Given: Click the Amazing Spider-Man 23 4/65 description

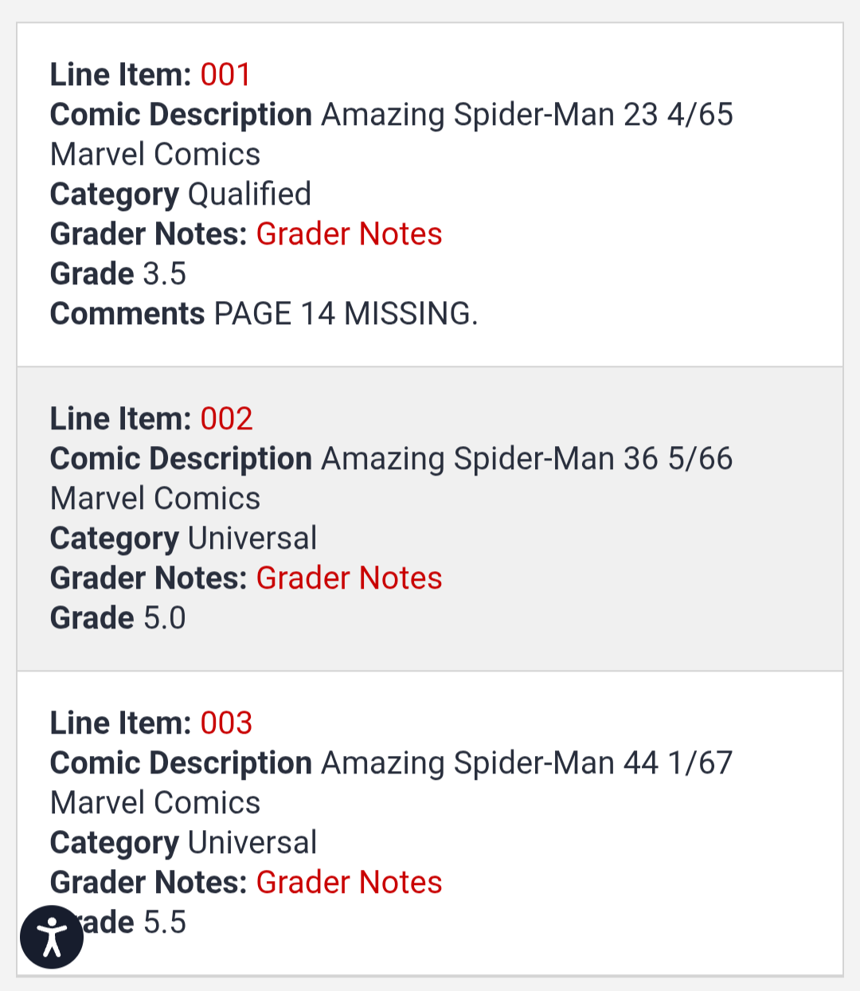Looking at the screenshot, I should point(526,115).
